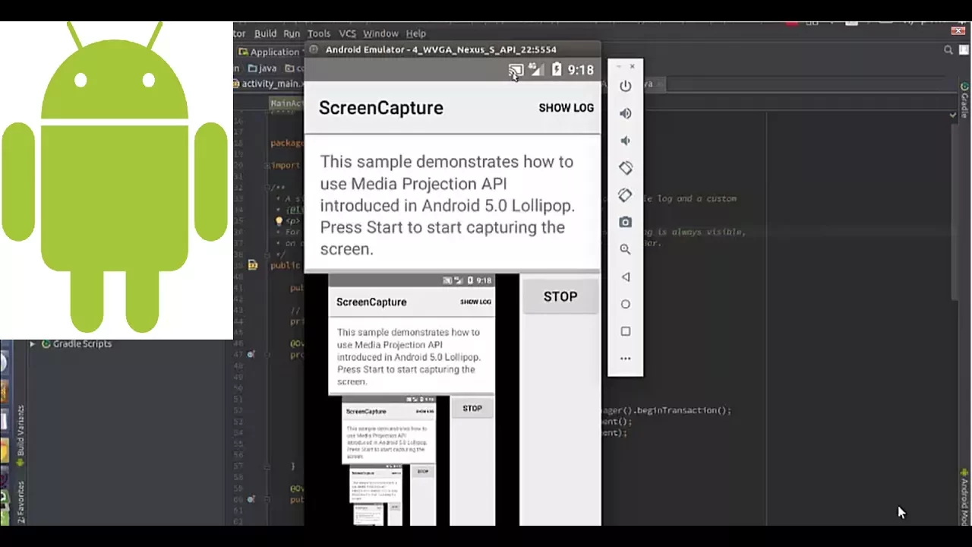Click emulator Back triangle button

(625, 277)
